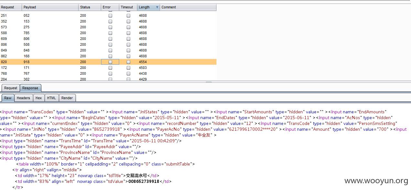Tick Timeout checkbox for request 251

click(128, 15)
